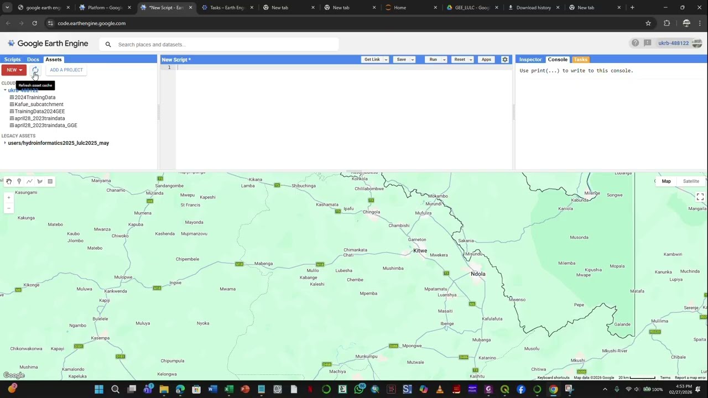Open the Help question mark icon
Viewport: 708px width, 398px height.
635,43
